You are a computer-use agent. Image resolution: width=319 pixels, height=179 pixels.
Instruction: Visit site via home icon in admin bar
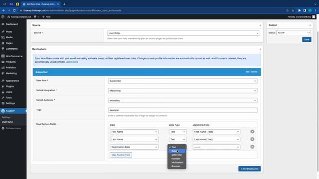pos(8,17)
